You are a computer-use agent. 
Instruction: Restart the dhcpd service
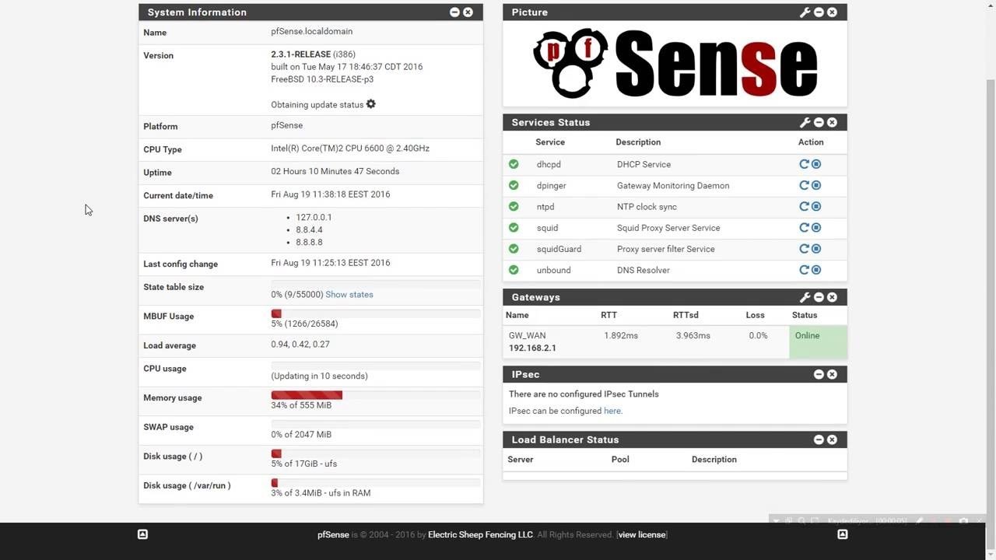[805, 164]
